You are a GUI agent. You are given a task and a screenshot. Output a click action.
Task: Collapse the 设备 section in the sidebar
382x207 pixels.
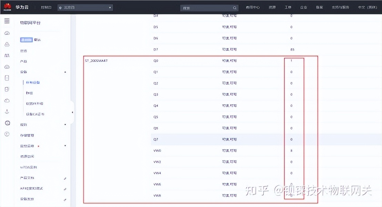[65, 72]
